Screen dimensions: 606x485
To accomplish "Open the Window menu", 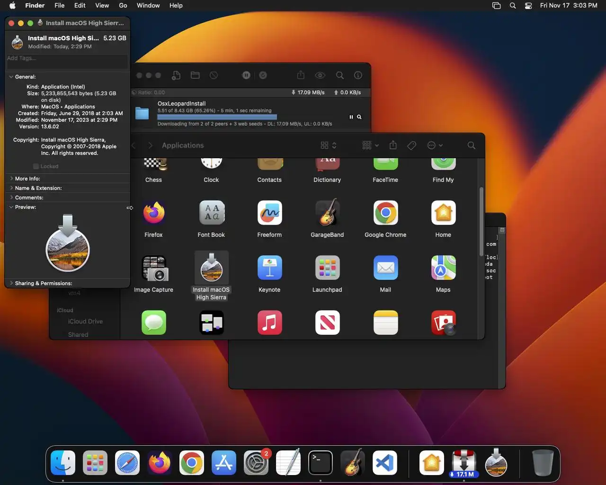I will 148,5.
